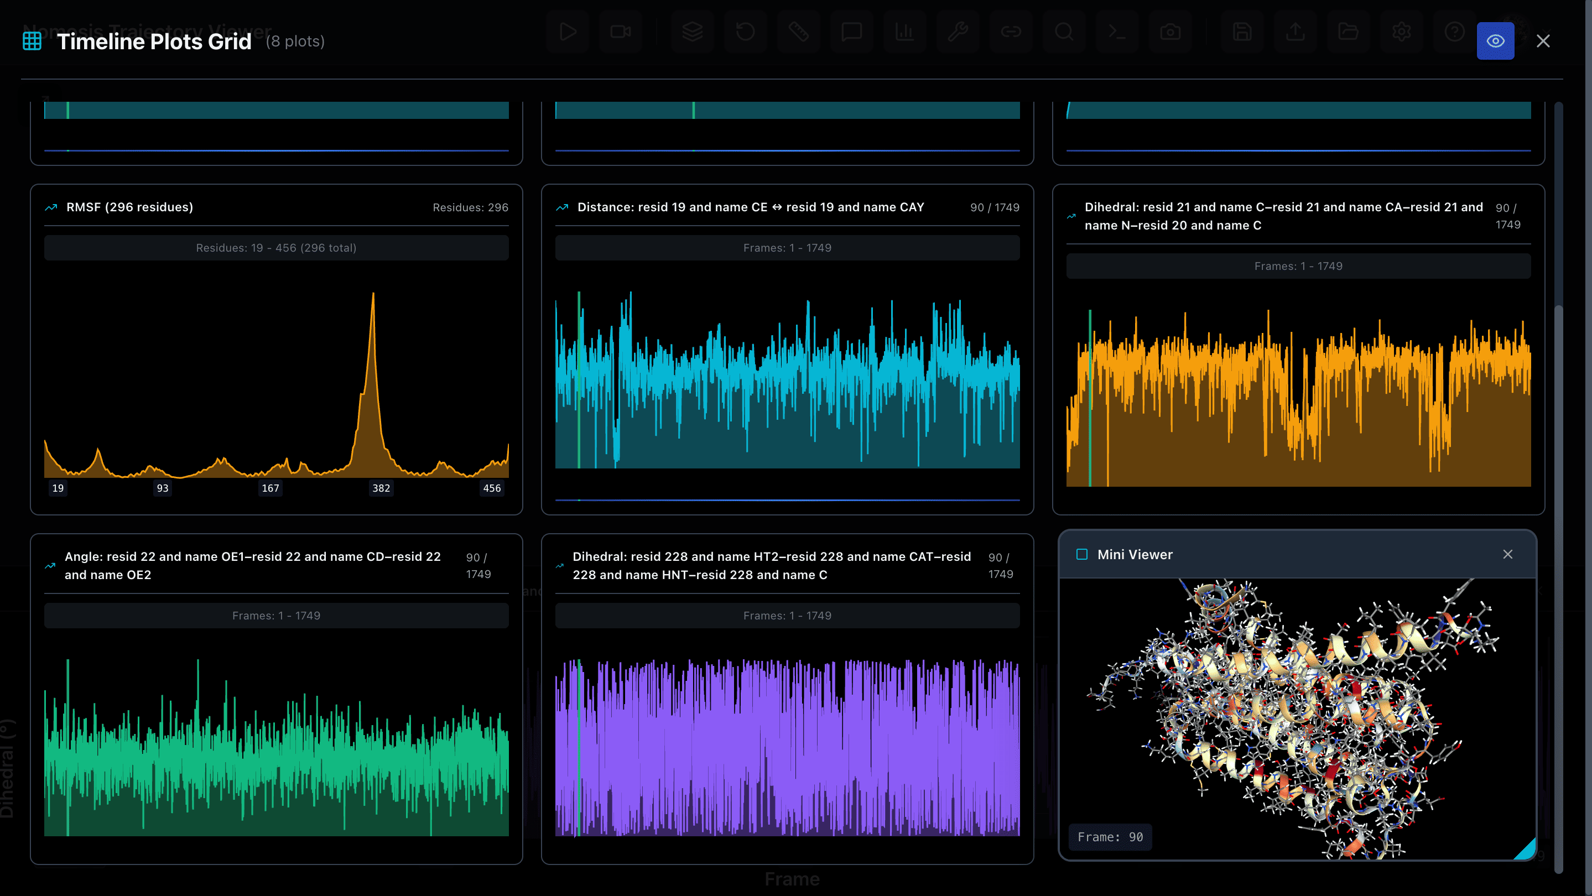
Task: Click residue 382 label on RMSF axis
Action: [x=381, y=488]
